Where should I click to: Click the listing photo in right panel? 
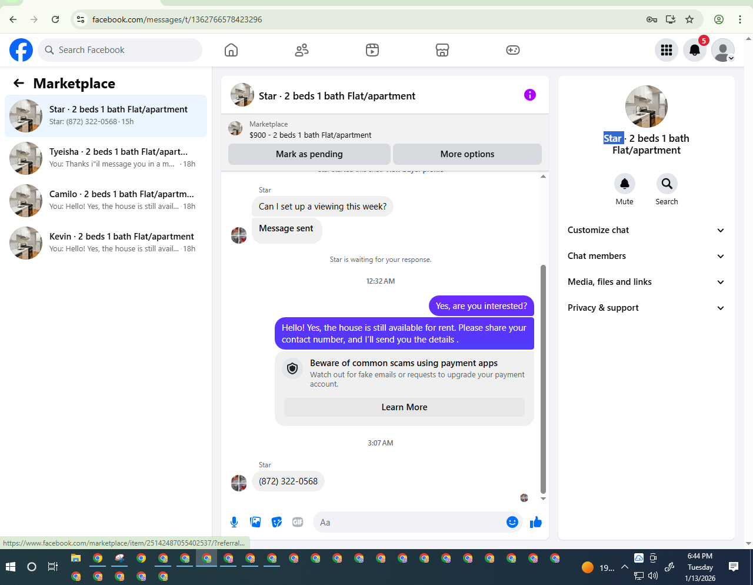[647, 107]
